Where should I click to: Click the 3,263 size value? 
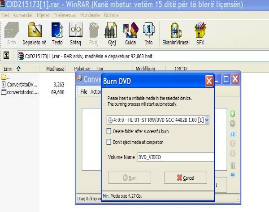[59, 84]
